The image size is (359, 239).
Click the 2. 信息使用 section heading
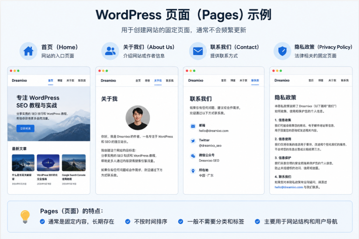tap(283, 139)
